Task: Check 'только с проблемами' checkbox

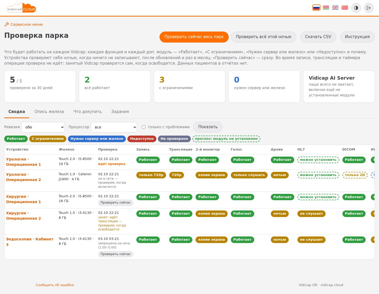Action: [143, 127]
